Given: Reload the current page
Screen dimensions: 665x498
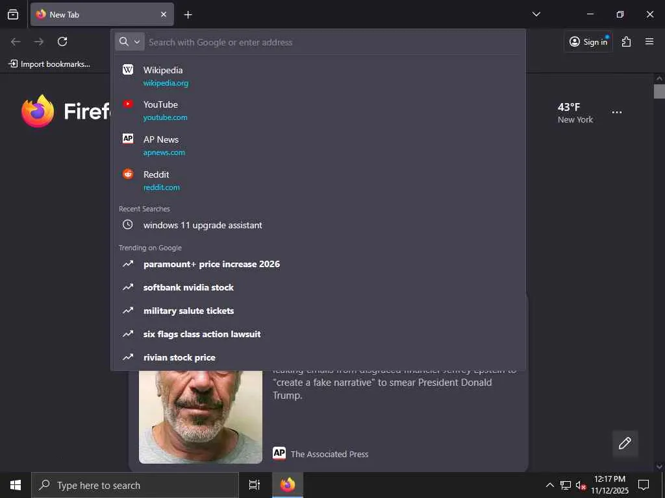Looking at the screenshot, I should [x=62, y=41].
